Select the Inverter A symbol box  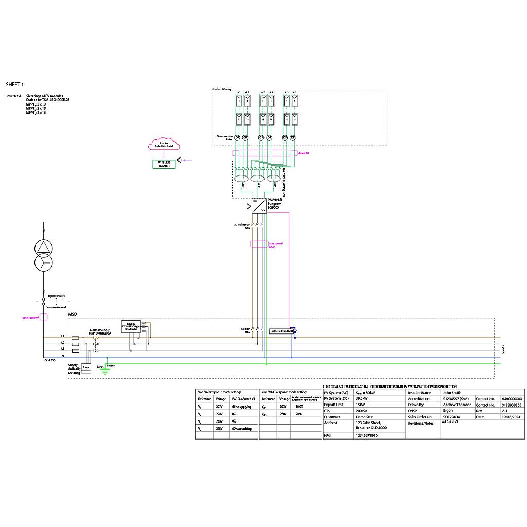point(259,206)
